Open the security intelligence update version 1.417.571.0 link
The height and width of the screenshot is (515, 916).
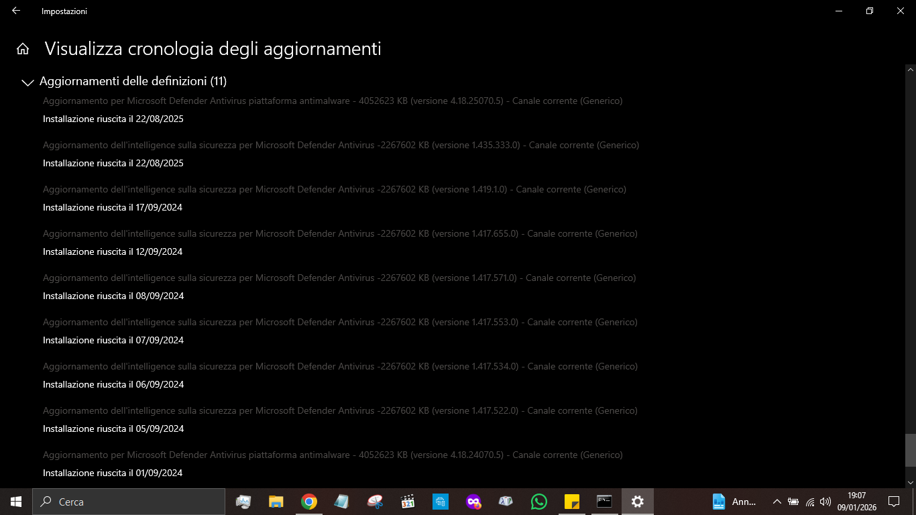tap(339, 278)
